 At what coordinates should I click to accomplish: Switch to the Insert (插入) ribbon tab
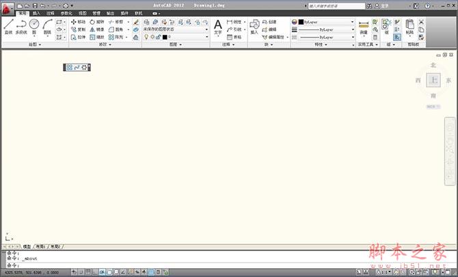pos(36,14)
